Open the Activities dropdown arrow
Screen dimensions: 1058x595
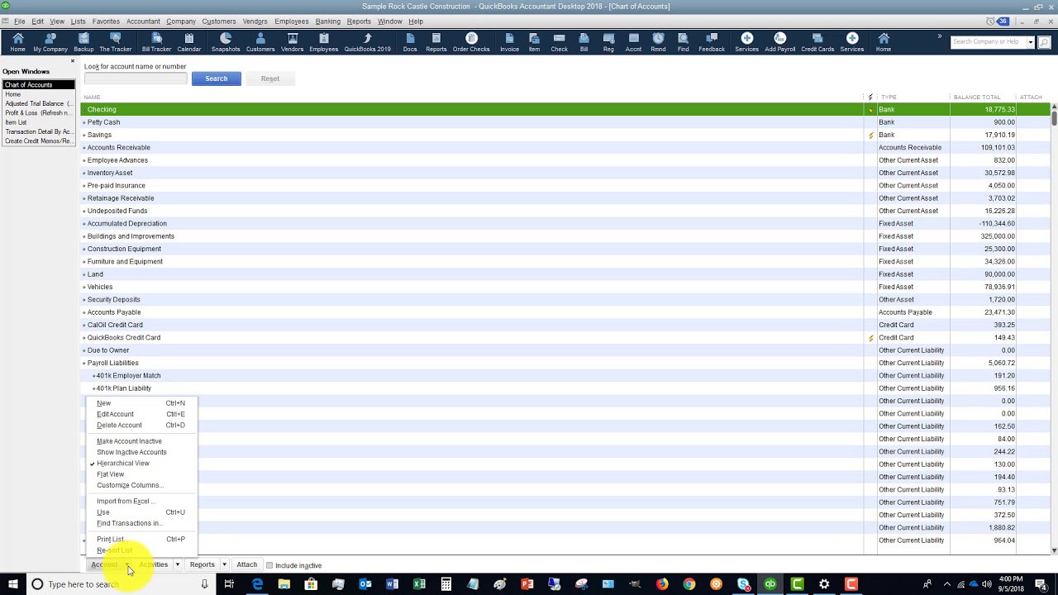click(177, 565)
